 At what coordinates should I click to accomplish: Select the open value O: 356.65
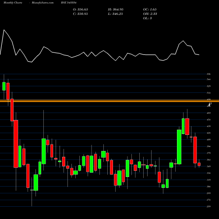[x=81, y=10]
